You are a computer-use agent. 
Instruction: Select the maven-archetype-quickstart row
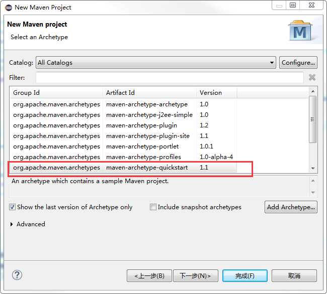tap(123, 168)
